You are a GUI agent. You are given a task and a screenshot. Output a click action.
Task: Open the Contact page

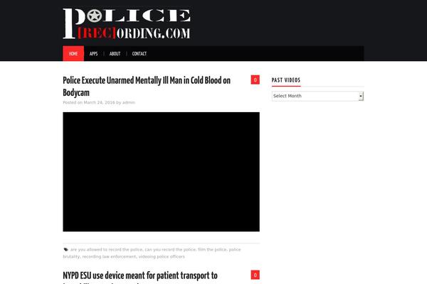[139, 54]
